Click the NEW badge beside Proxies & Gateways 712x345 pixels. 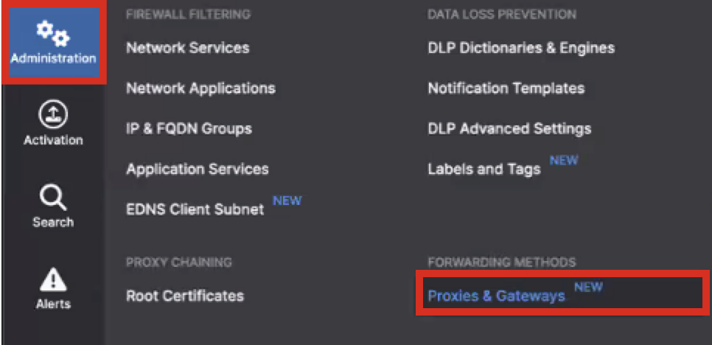pos(588,287)
